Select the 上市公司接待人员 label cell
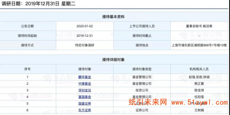Image resolution: width=230 pixels, height=115 pixels. pos(142,26)
